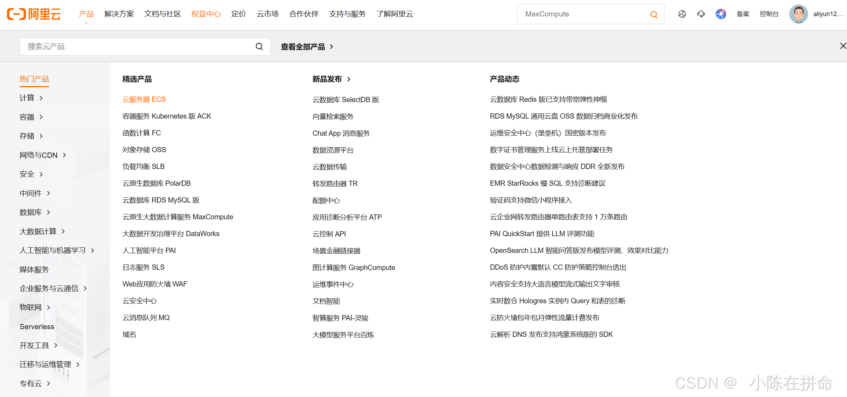Image resolution: width=847 pixels, height=397 pixels.
Task: Open 对象存储 OSS product
Action: [x=144, y=150]
